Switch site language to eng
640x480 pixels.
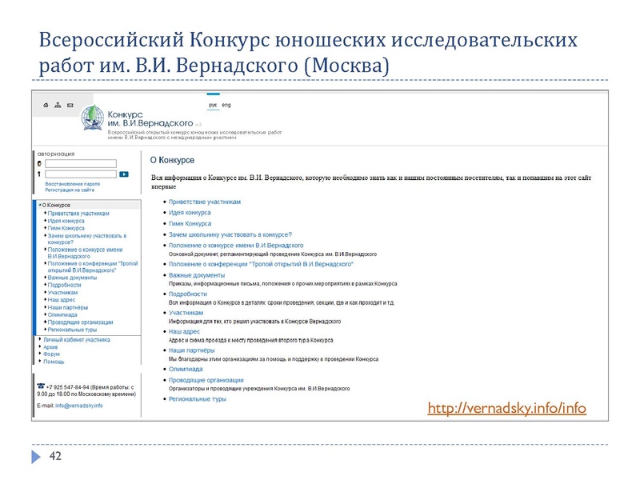click(225, 104)
